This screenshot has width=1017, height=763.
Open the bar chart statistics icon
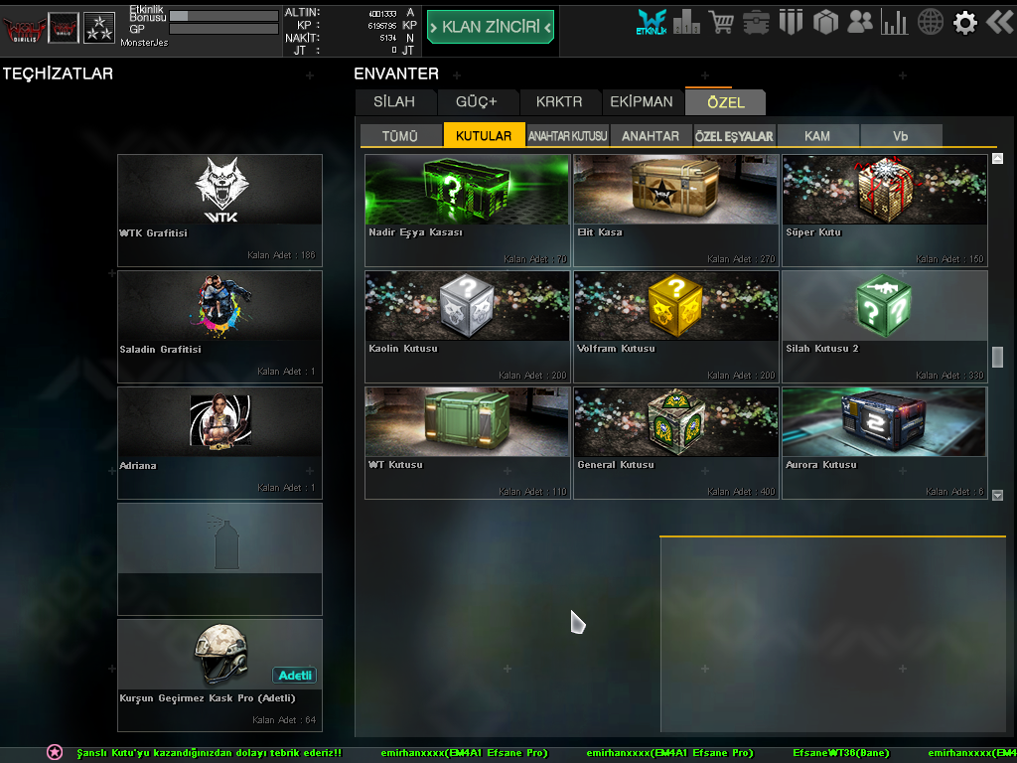tap(895, 23)
